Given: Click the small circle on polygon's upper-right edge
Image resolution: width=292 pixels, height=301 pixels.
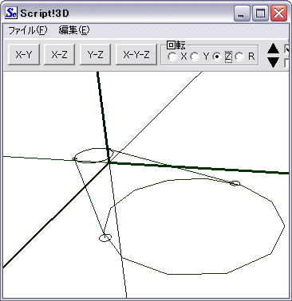Looking at the screenshot, I should [x=235, y=183].
